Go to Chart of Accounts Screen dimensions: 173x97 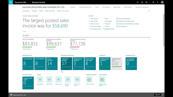click(x=63, y=11)
